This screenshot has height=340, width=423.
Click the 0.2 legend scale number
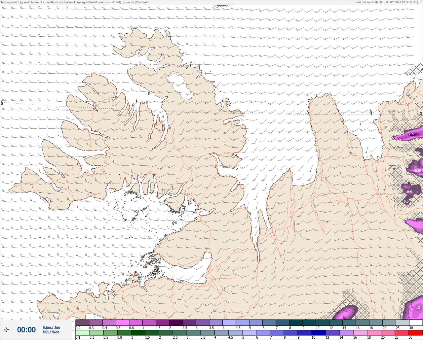pos(78,327)
